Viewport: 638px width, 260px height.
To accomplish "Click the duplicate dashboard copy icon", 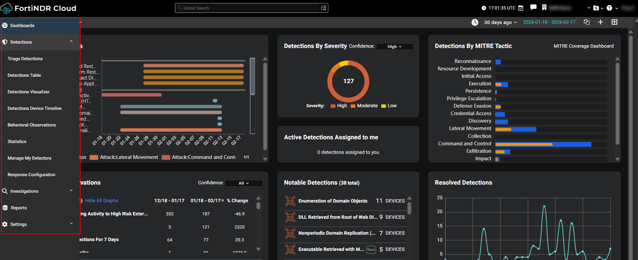I will [x=587, y=22].
